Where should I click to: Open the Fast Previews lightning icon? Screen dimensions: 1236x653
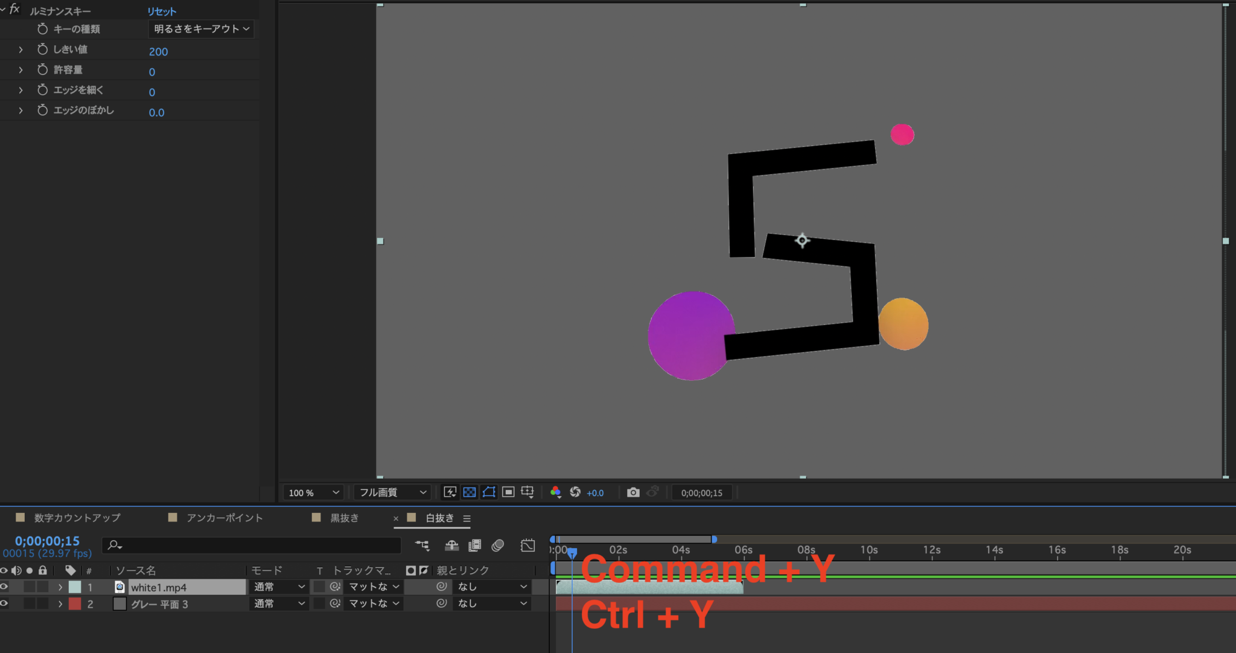pos(449,492)
